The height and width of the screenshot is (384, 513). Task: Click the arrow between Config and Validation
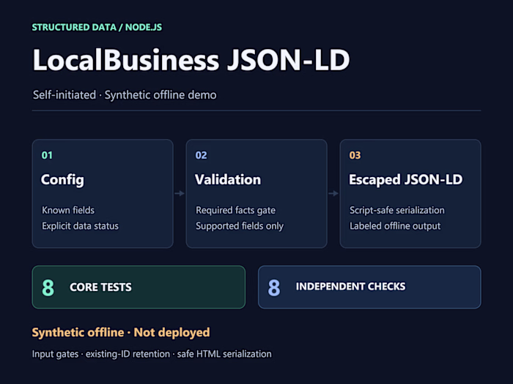click(x=180, y=194)
